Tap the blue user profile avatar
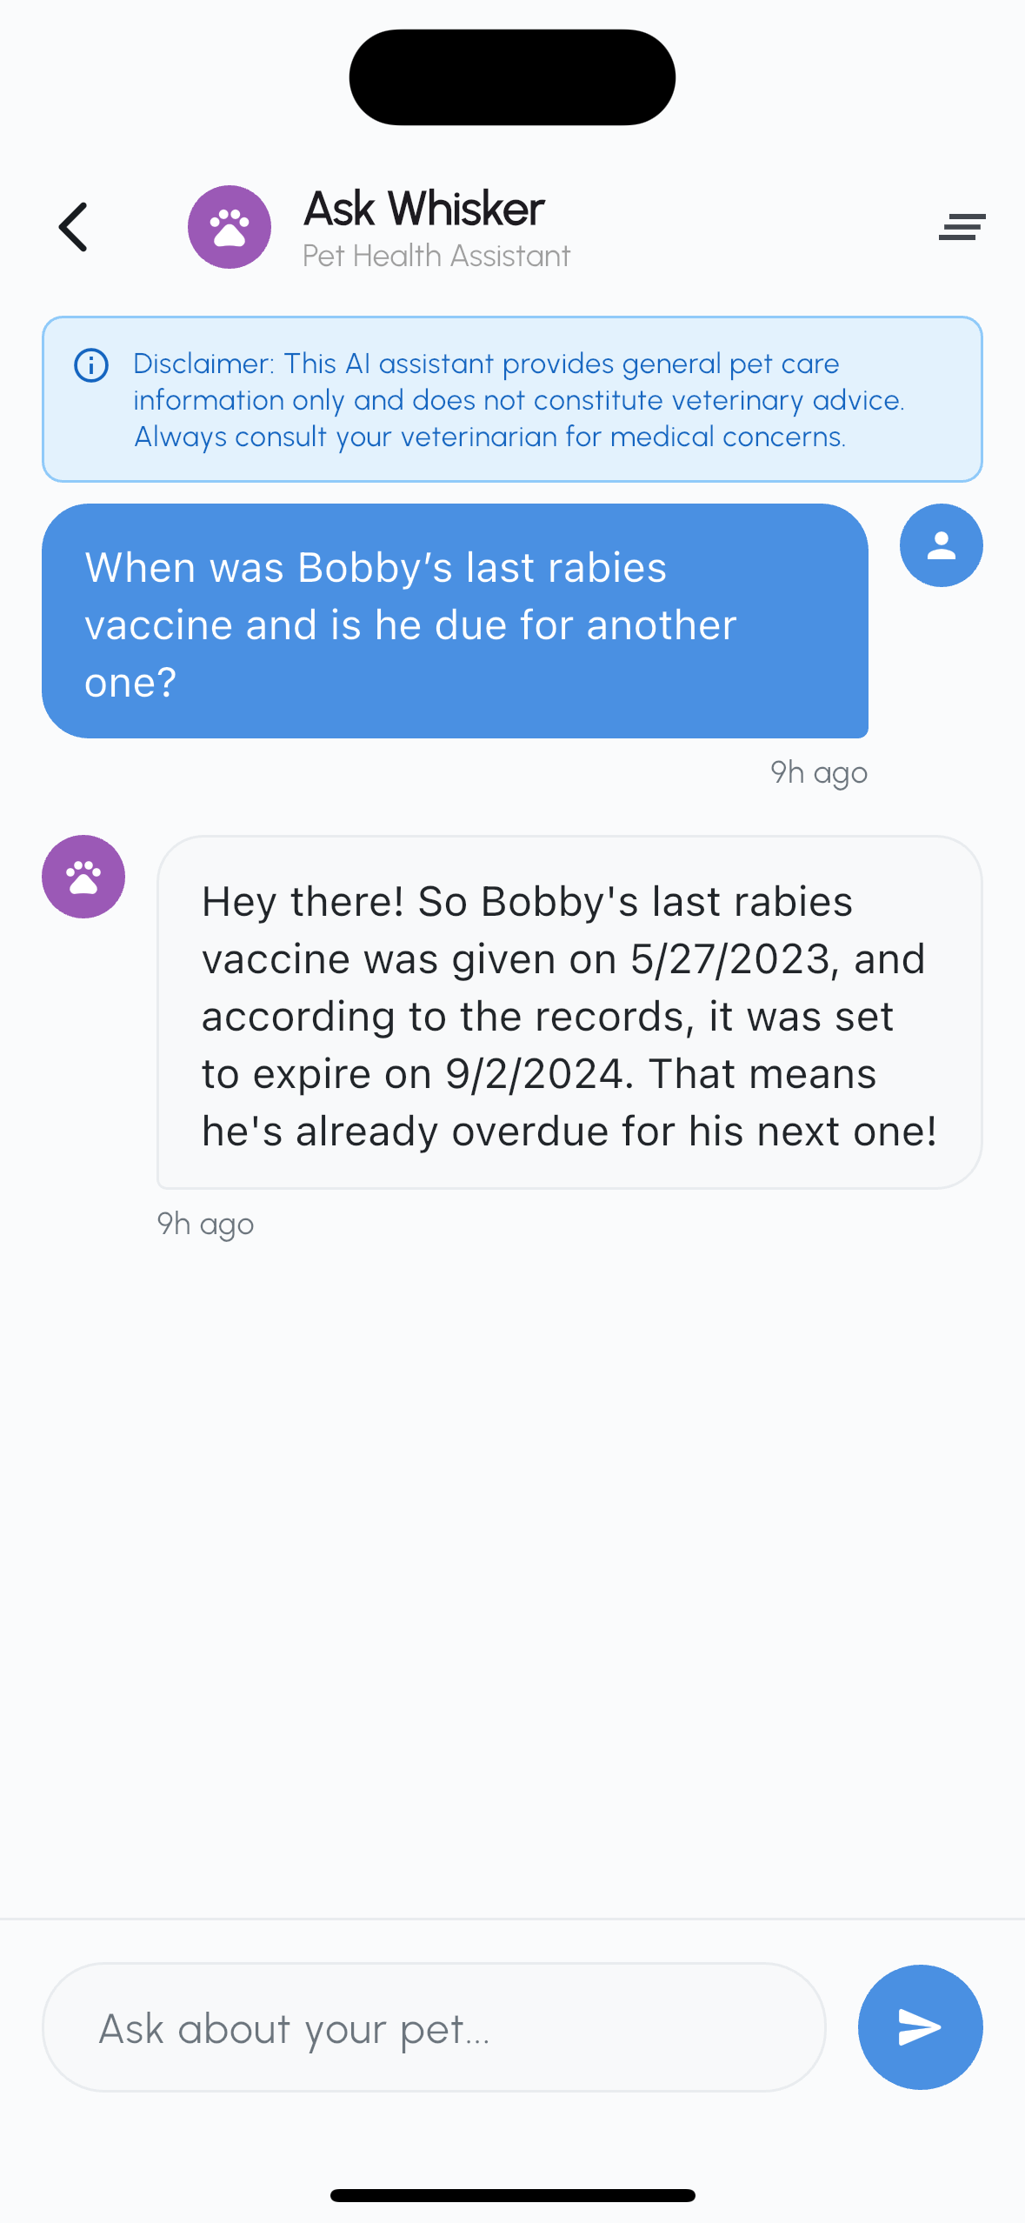1025x2223 pixels. (x=941, y=545)
